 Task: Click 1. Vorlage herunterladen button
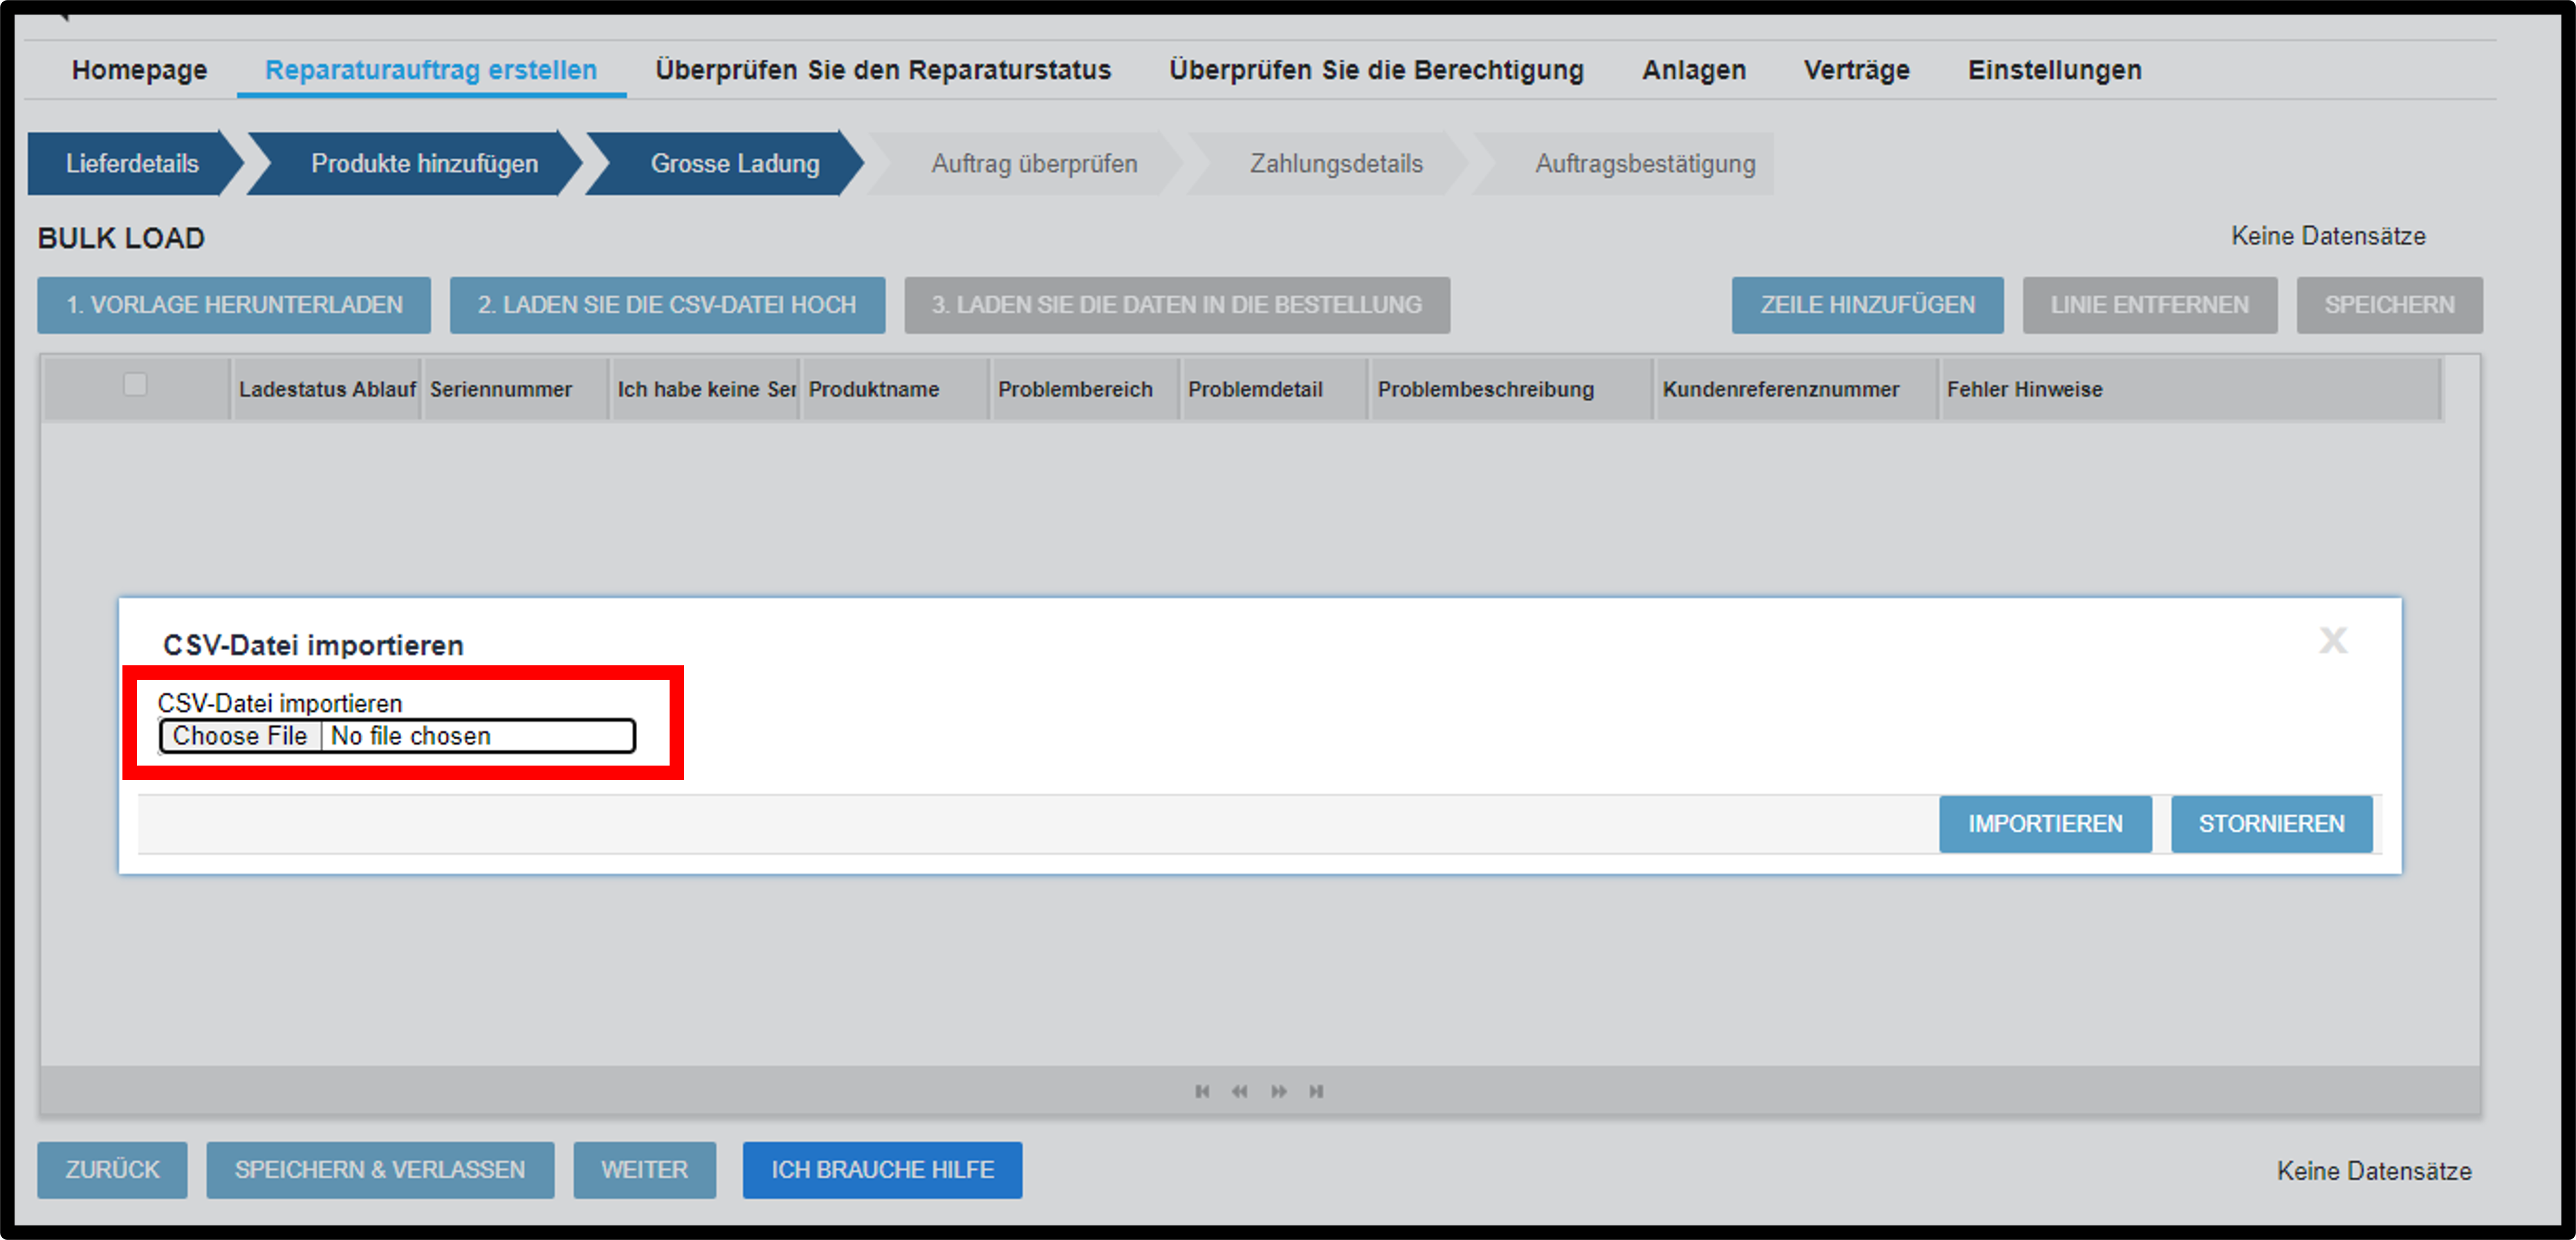tap(234, 305)
